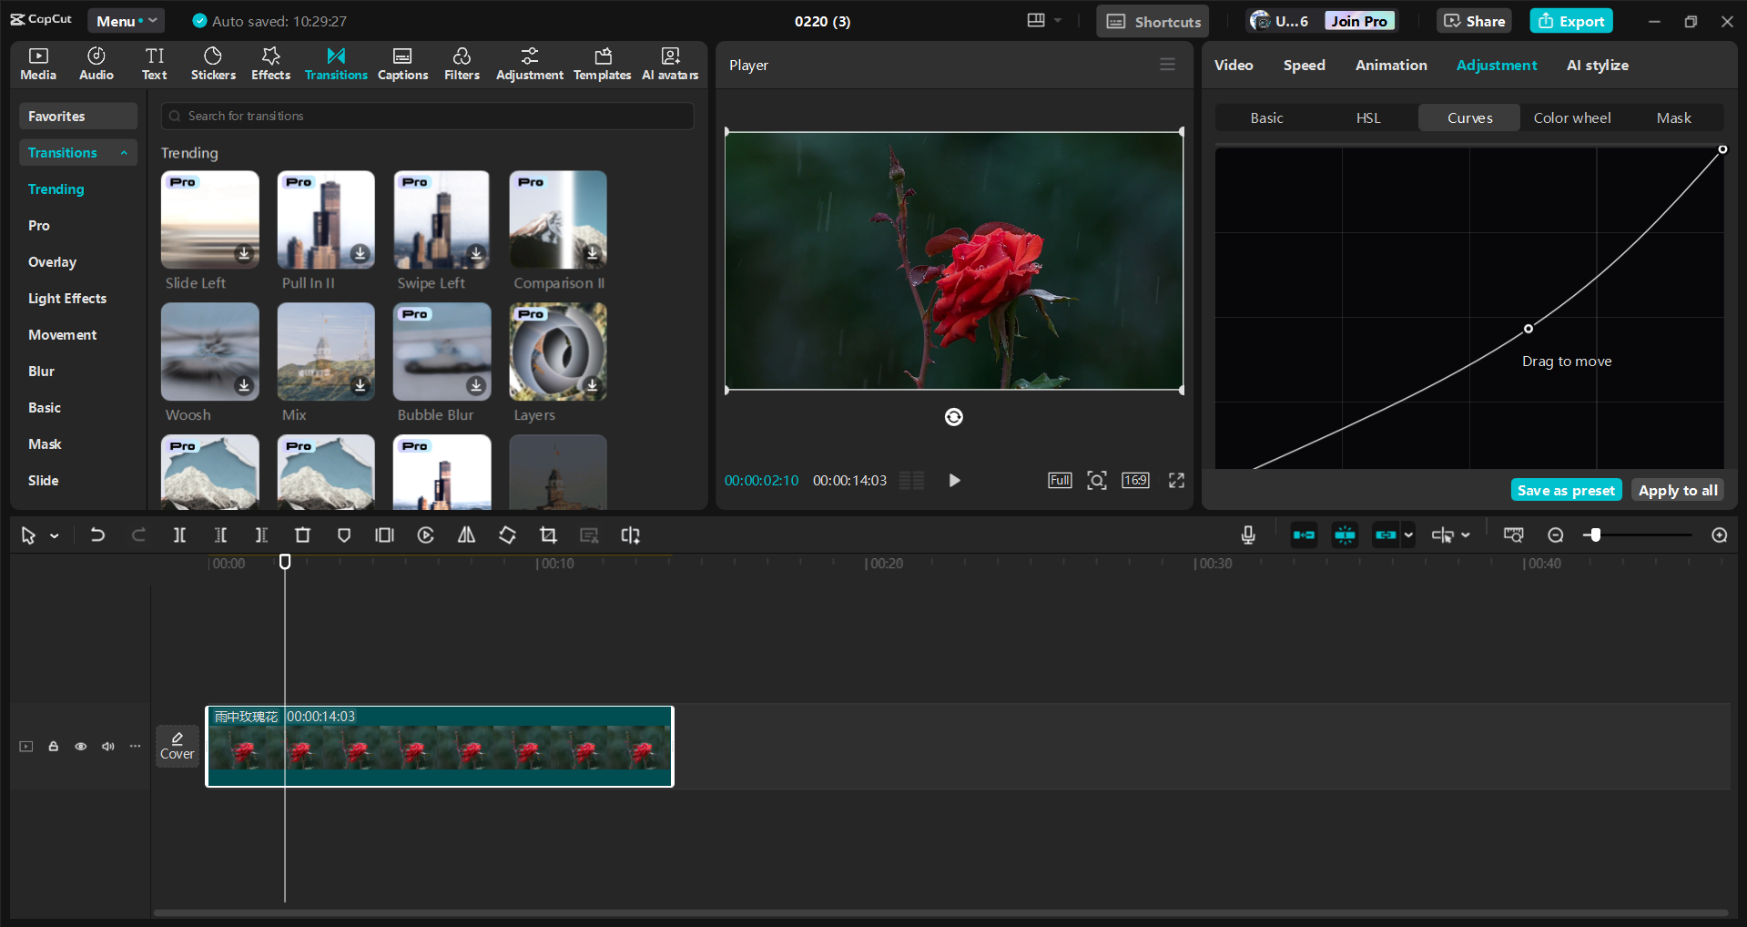Click the Save as preset button
This screenshot has width=1747, height=927.
[1565, 489]
